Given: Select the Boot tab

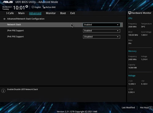Looking at the screenshot, I should coord(63,13).
